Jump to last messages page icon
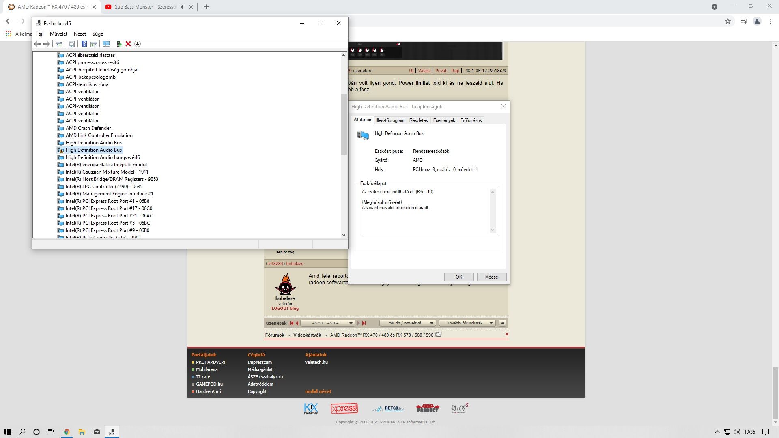The height and width of the screenshot is (438, 779). (x=364, y=323)
